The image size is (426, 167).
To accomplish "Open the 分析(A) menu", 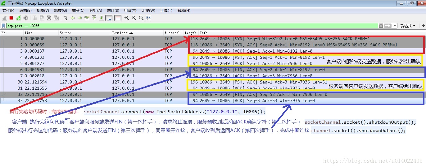I will pyautogui.click(x=96, y=11).
